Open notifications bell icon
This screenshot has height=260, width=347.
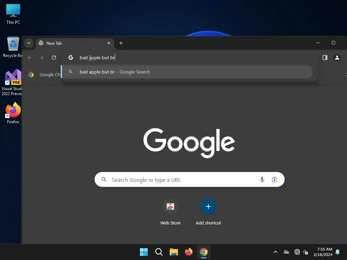click(x=338, y=252)
